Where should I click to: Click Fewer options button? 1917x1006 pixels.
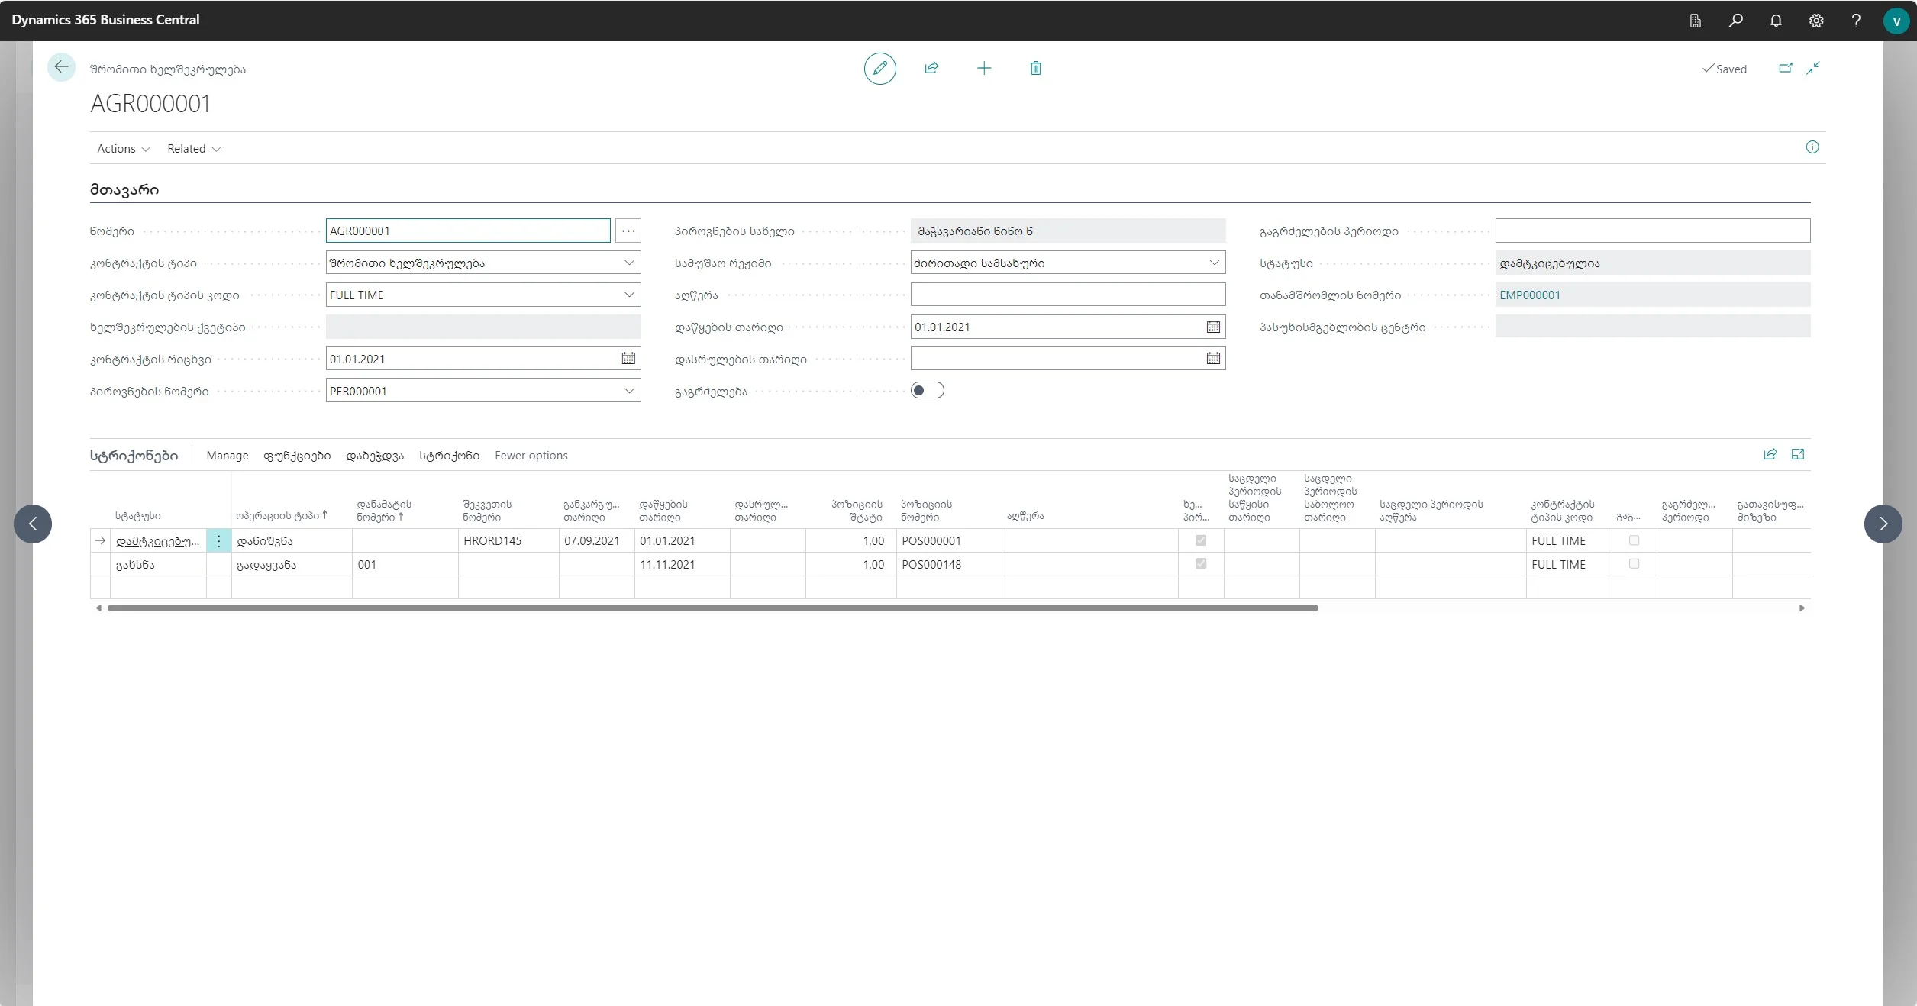[531, 456]
